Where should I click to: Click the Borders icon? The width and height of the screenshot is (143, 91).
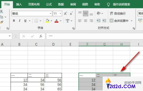tap(36, 21)
